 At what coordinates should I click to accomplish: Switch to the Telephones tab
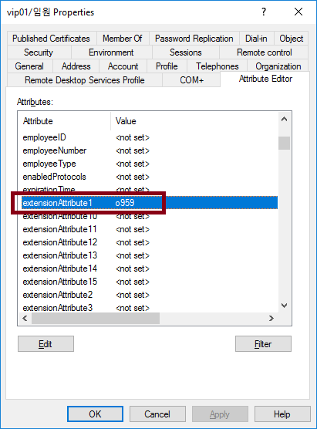point(218,66)
